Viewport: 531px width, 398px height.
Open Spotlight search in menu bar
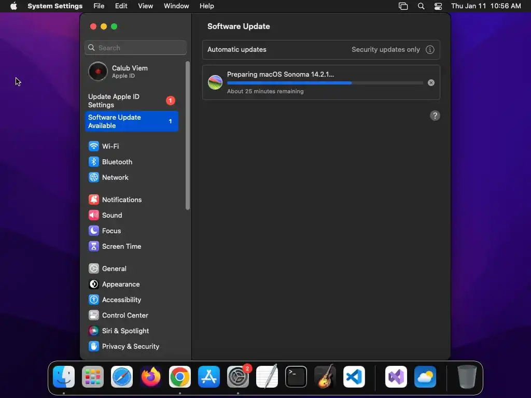point(421,6)
